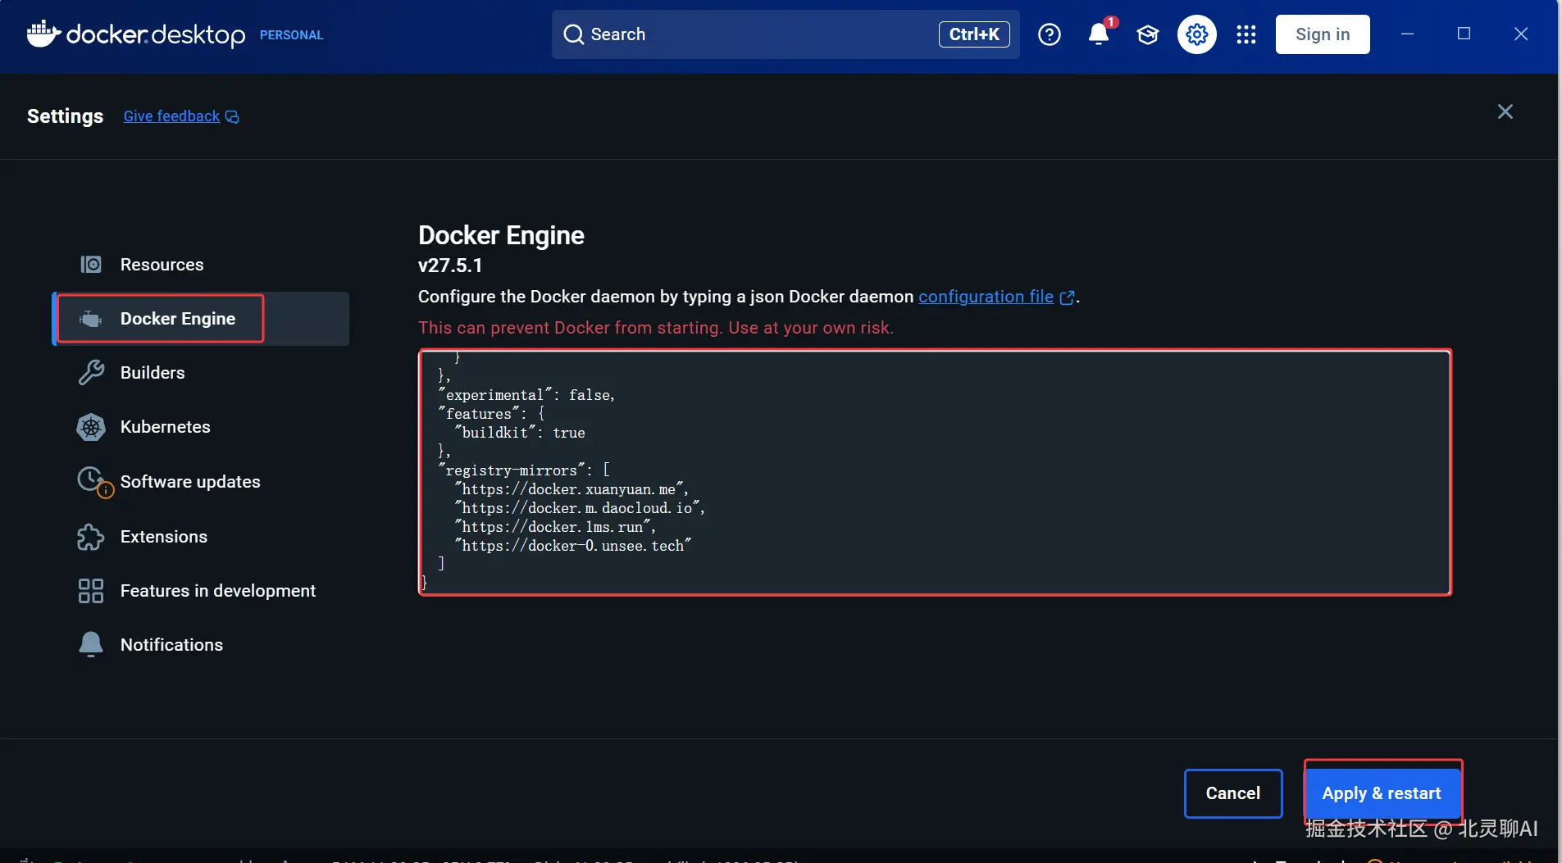Click the docker-0.unsee.tech mirror URL
1562x863 pixels.
(x=573, y=546)
